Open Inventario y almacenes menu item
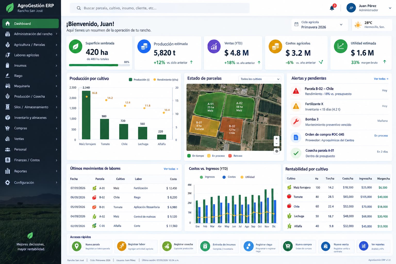 pos(30,118)
